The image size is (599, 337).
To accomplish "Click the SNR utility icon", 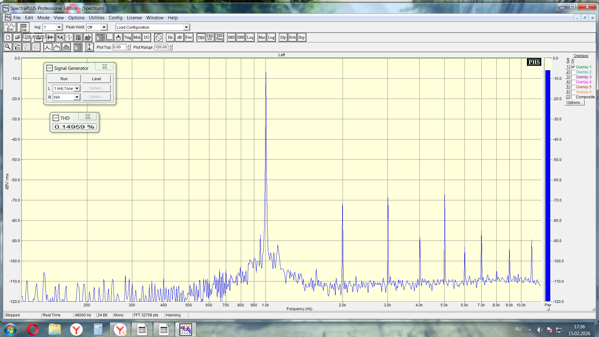I will (x=241, y=37).
